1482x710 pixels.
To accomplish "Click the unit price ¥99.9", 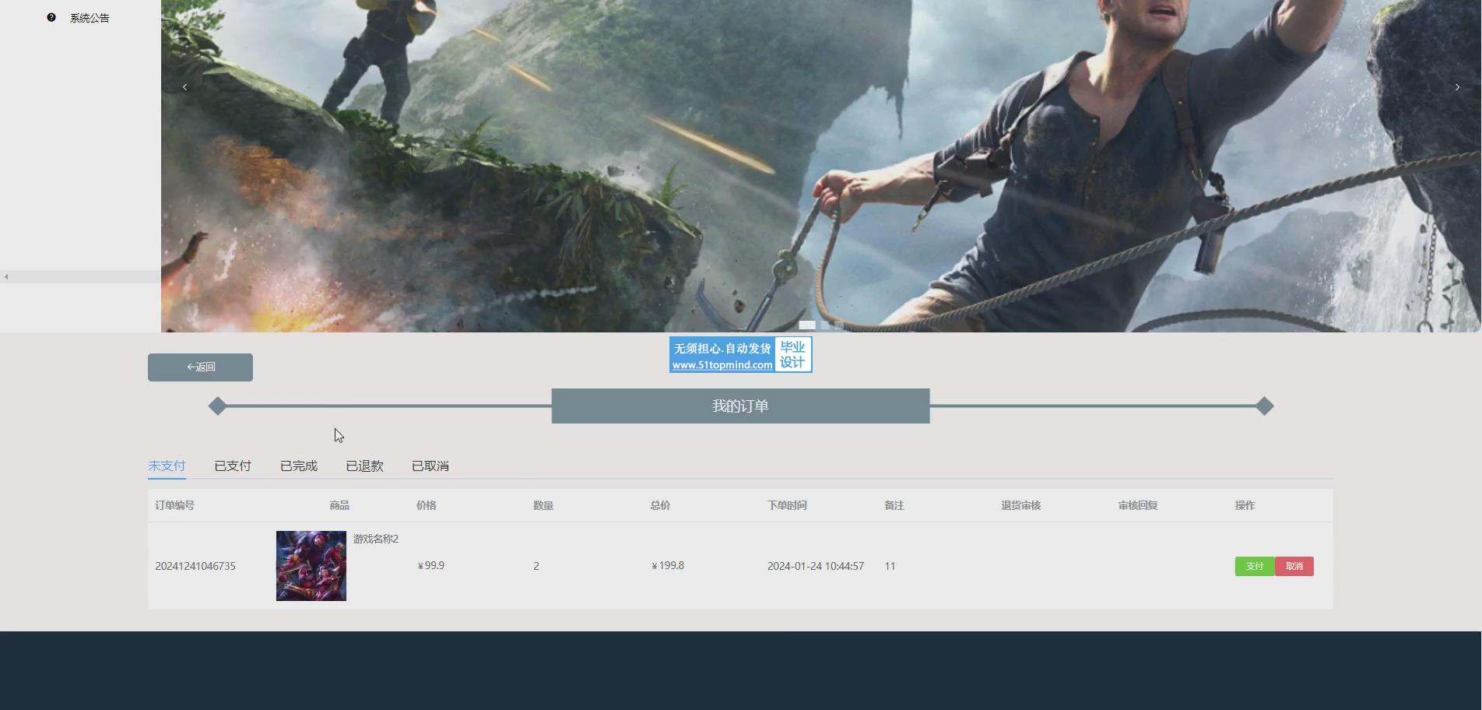I will point(431,565).
